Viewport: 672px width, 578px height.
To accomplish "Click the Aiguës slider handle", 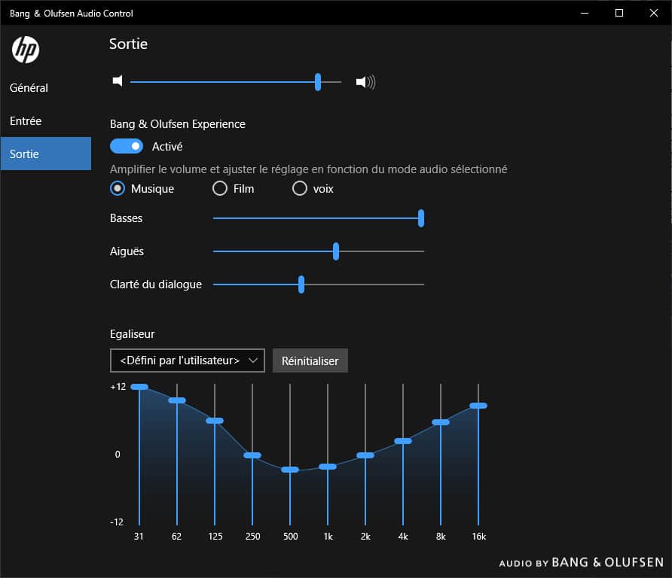I will coord(336,251).
